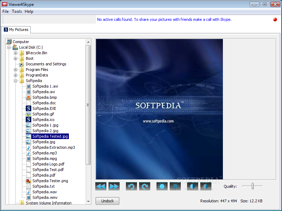The width and height of the screenshot is (282, 211).
Task: Select Softpedia Test.pdf file
Action: click(x=48, y=170)
